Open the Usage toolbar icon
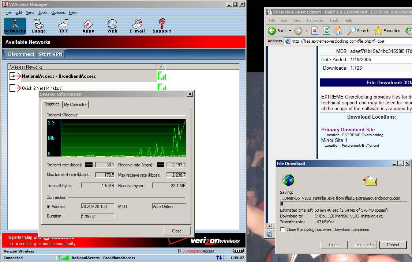The height and width of the screenshot is (262, 412). click(x=39, y=26)
